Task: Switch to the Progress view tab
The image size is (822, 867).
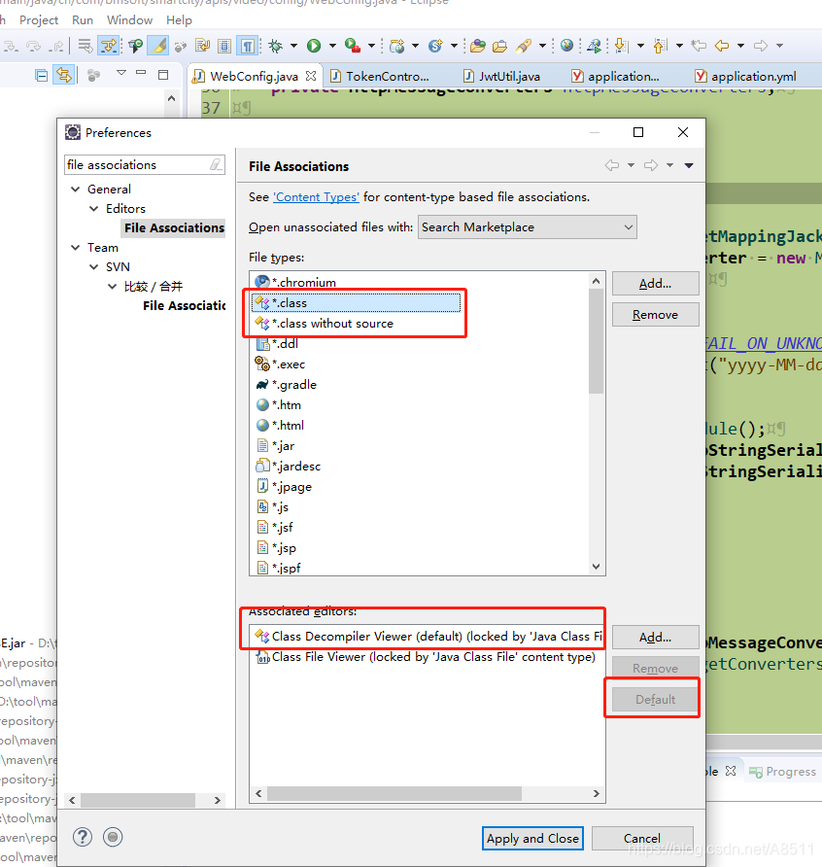Action: tap(783, 772)
